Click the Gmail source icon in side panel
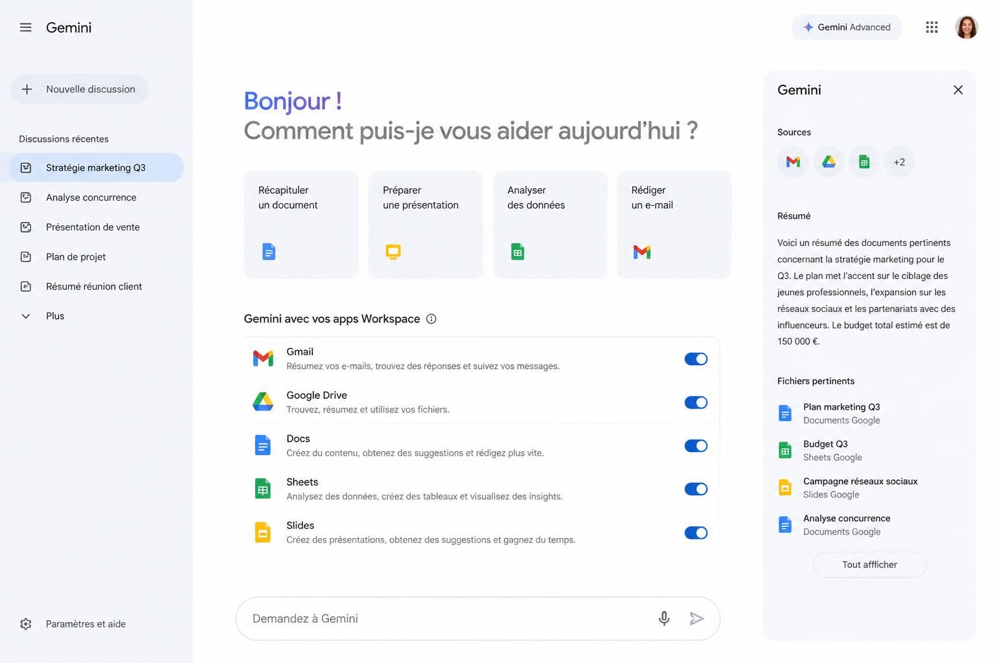Image resolution: width=995 pixels, height=663 pixels. (793, 162)
